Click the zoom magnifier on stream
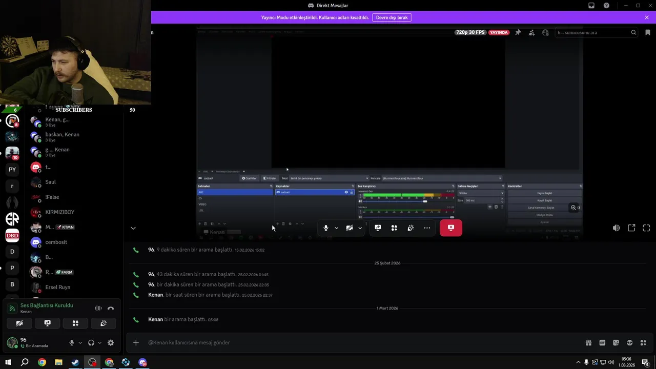The image size is (656, 369). [x=573, y=208]
